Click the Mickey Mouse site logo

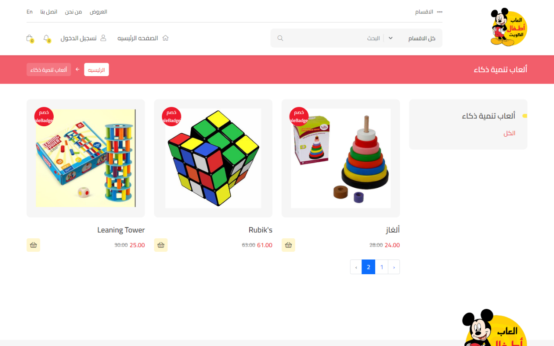pos(509,27)
